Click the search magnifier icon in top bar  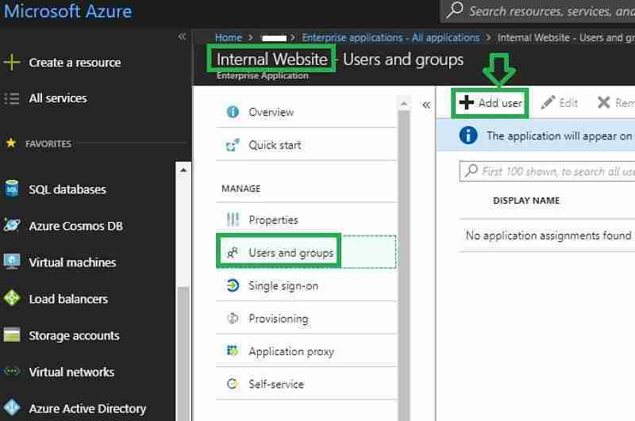454,10
